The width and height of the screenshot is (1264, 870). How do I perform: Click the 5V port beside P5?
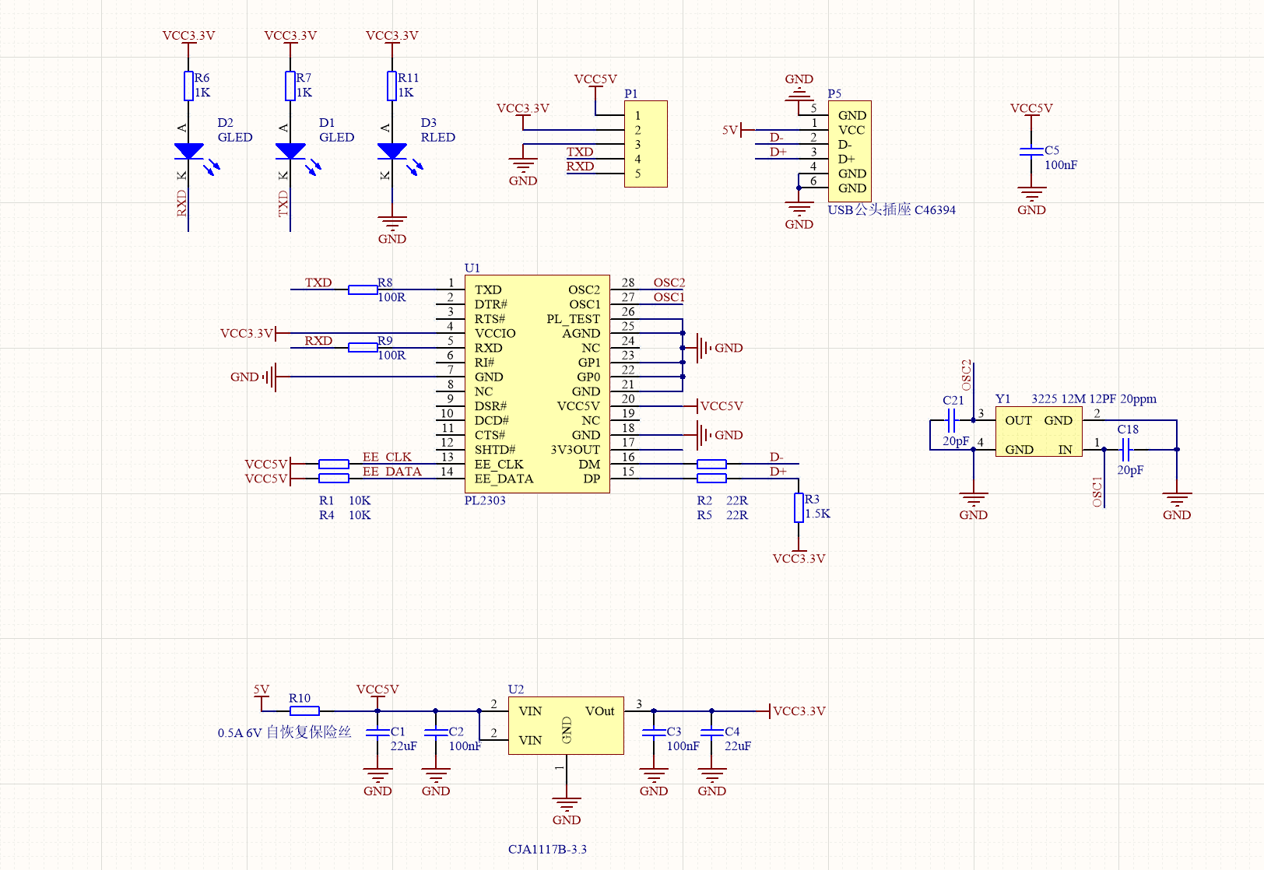pos(738,130)
